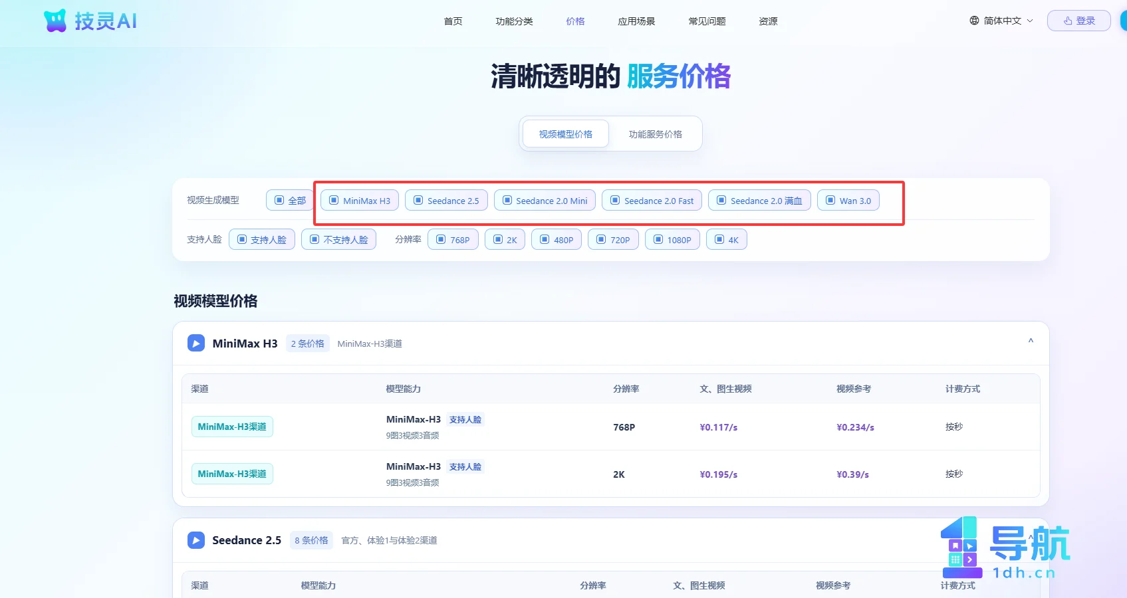
Task: Toggle the Seedance 2.0 满血 filter
Action: pyautogui.click(x=759, y=200)
